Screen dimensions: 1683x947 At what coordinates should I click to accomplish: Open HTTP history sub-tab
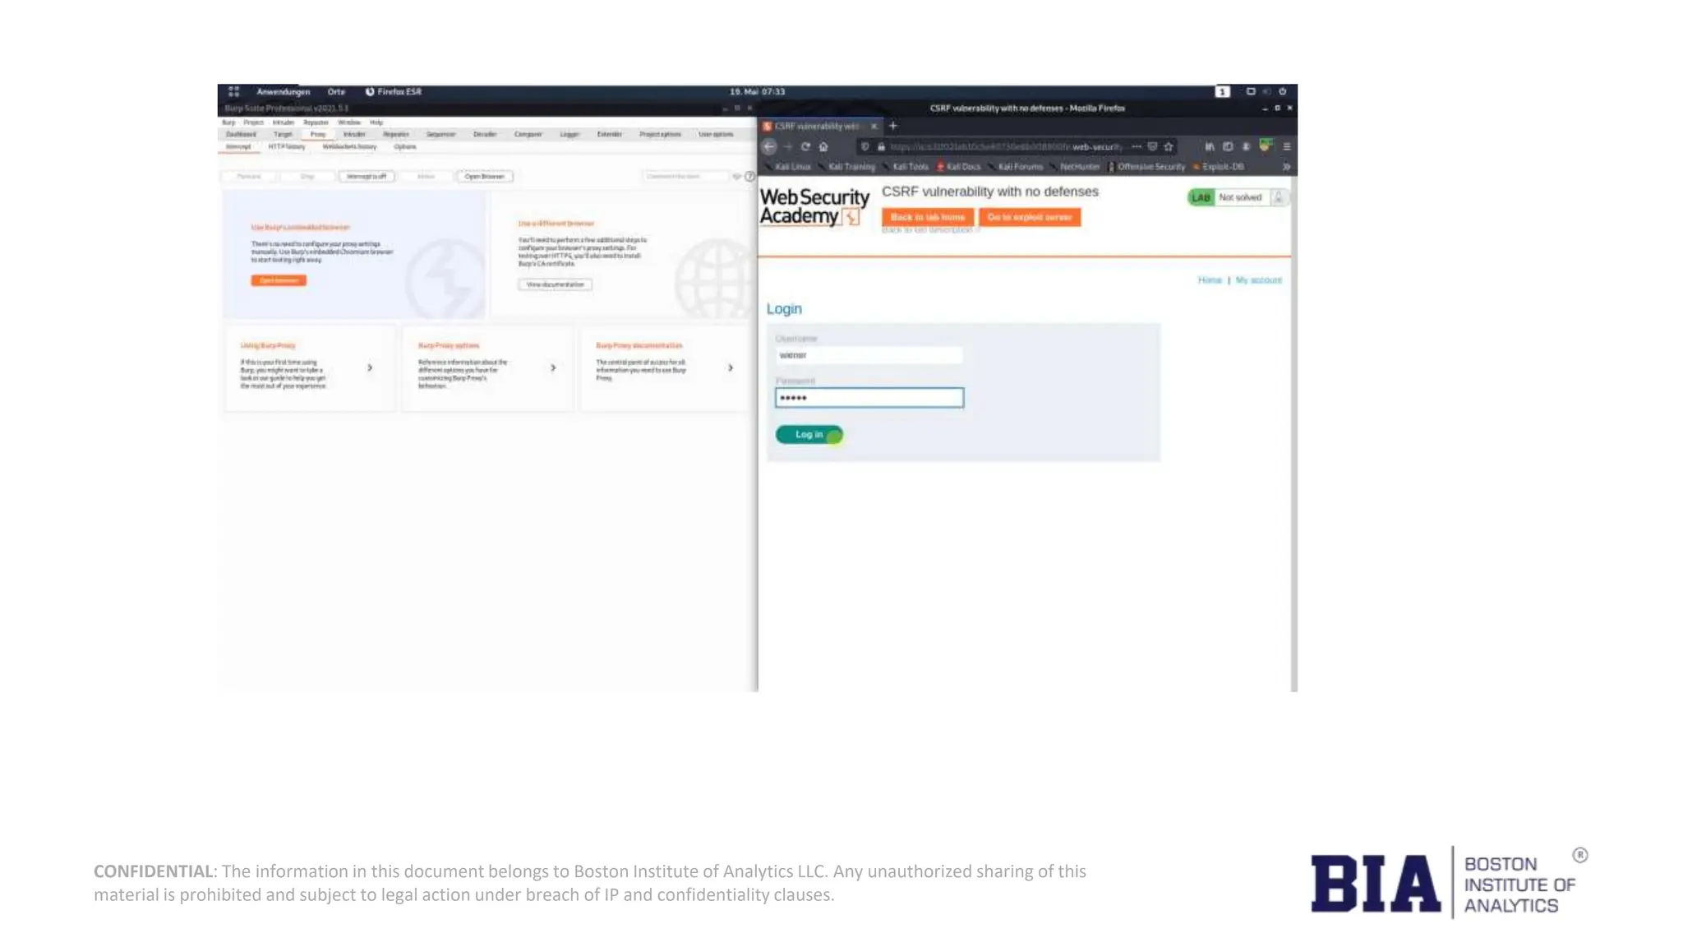pyautogui.click(x=286, y=146)
